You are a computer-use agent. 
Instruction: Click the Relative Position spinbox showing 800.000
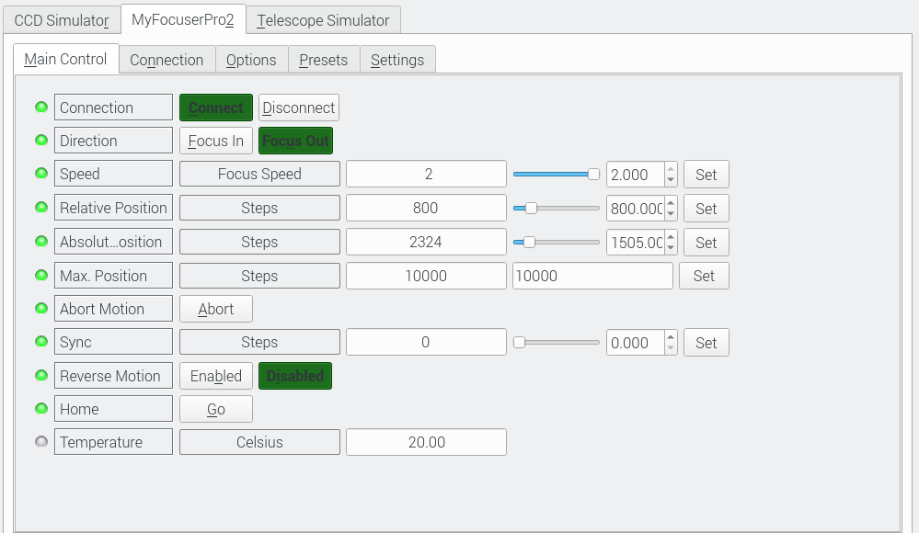[636, 209]
